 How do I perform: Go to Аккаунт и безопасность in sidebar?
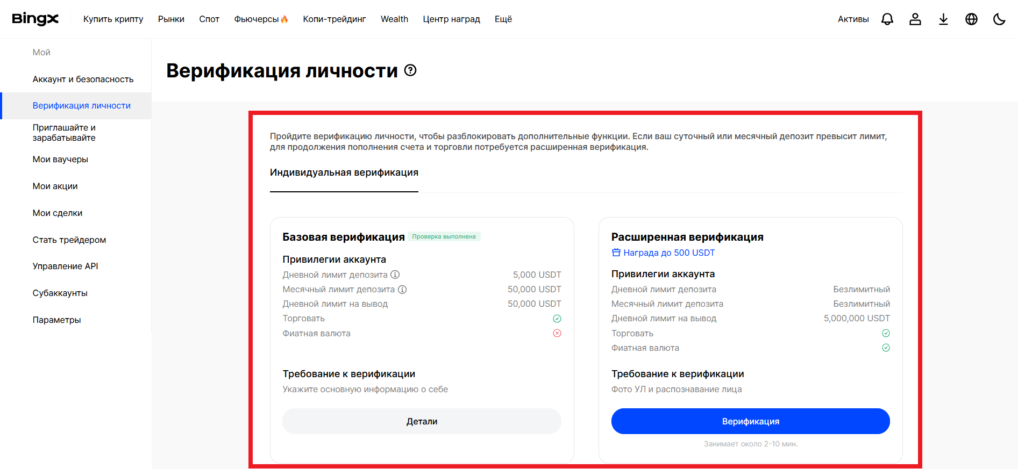tap(83, 79)
